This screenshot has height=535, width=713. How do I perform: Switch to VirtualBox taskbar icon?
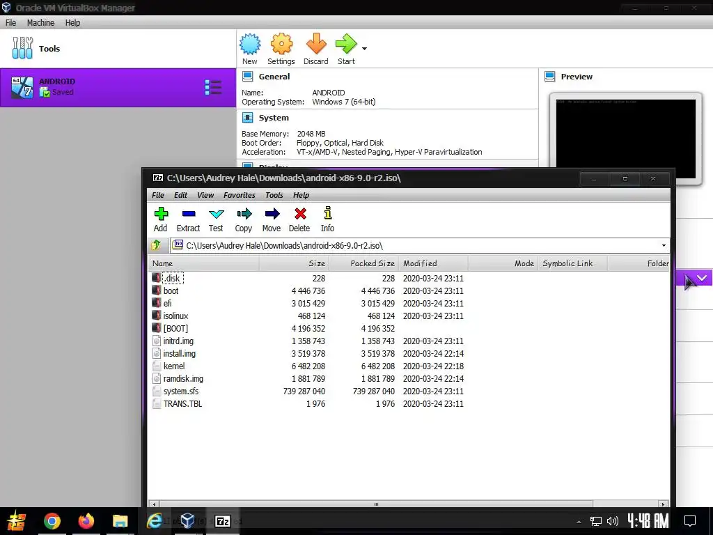pyautogui.click(x=188, y=521)
